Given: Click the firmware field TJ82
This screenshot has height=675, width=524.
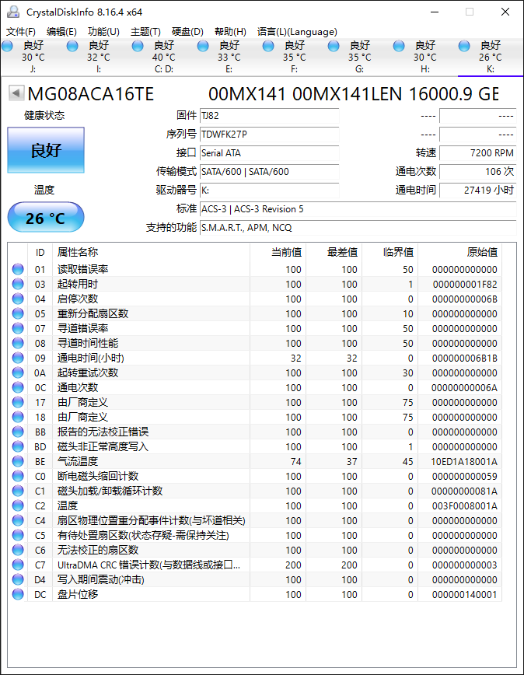Looking at the screenshot, I should [x=268, y=116].
